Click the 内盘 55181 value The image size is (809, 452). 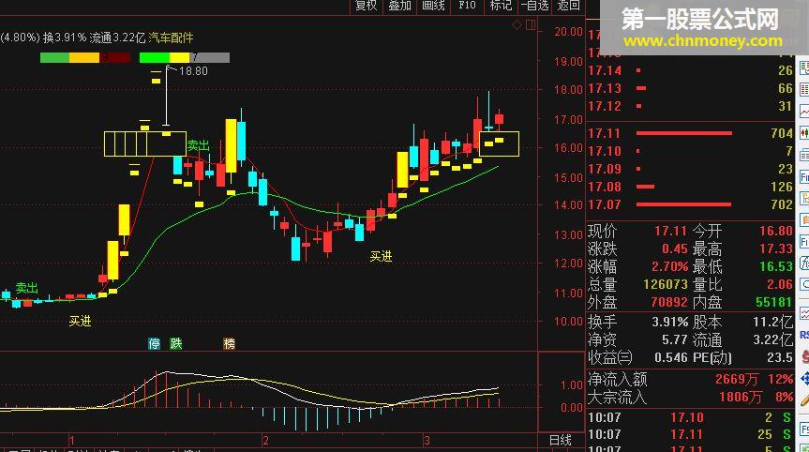pos(774,302)
